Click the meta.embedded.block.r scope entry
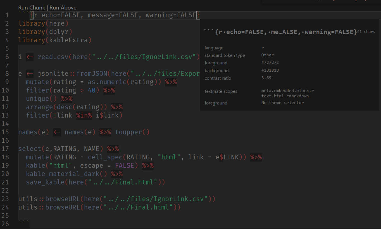Image resolution: width=381 pixels, height=229 pixels. coord(288,91)
